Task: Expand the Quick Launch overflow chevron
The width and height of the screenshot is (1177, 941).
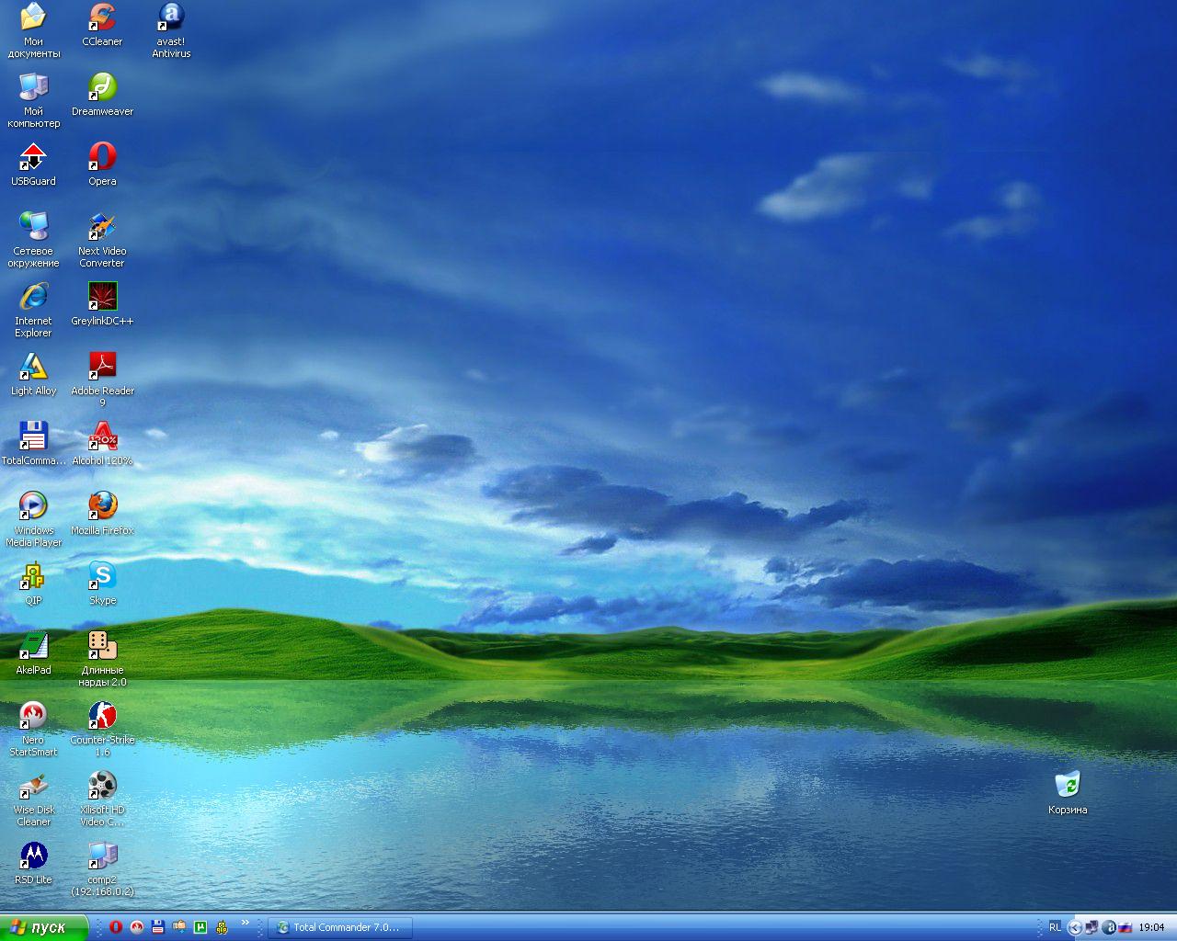Action: tap(245, 923)
